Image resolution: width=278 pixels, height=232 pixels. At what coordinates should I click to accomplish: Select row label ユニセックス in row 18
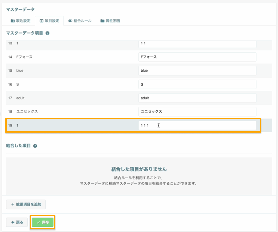[x=27, y=112]
